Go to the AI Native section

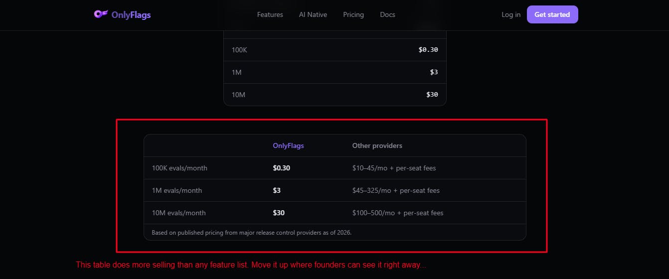click(x=313, y=14)
